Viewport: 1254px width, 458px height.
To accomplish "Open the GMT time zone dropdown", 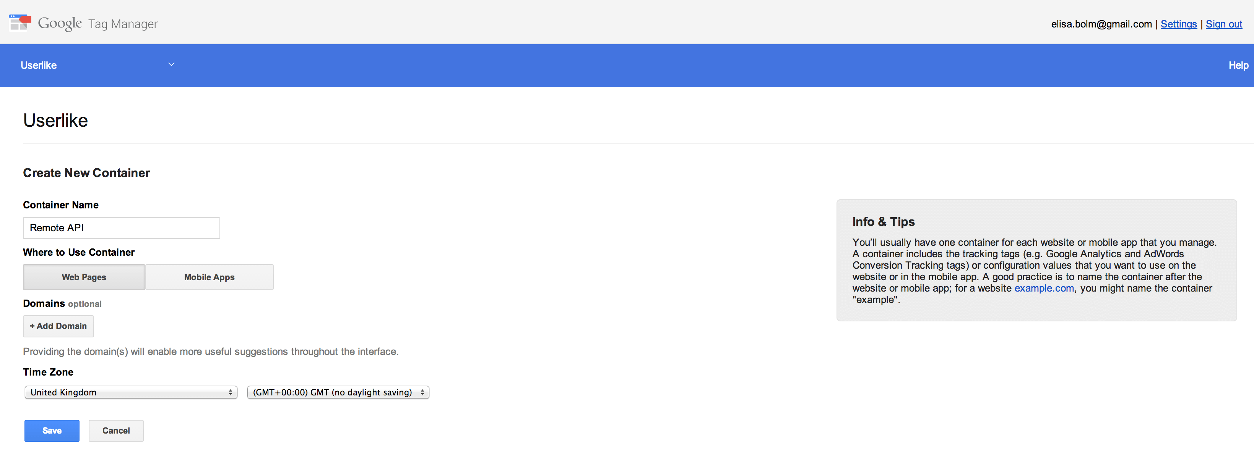I will point(338,392).
